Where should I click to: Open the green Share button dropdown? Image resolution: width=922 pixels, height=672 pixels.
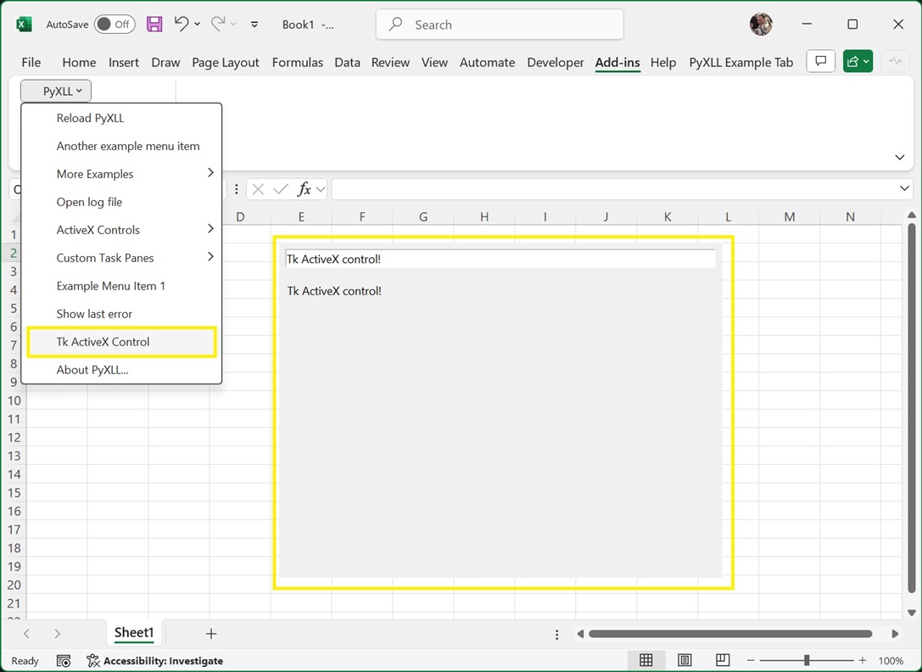[858, 61]
